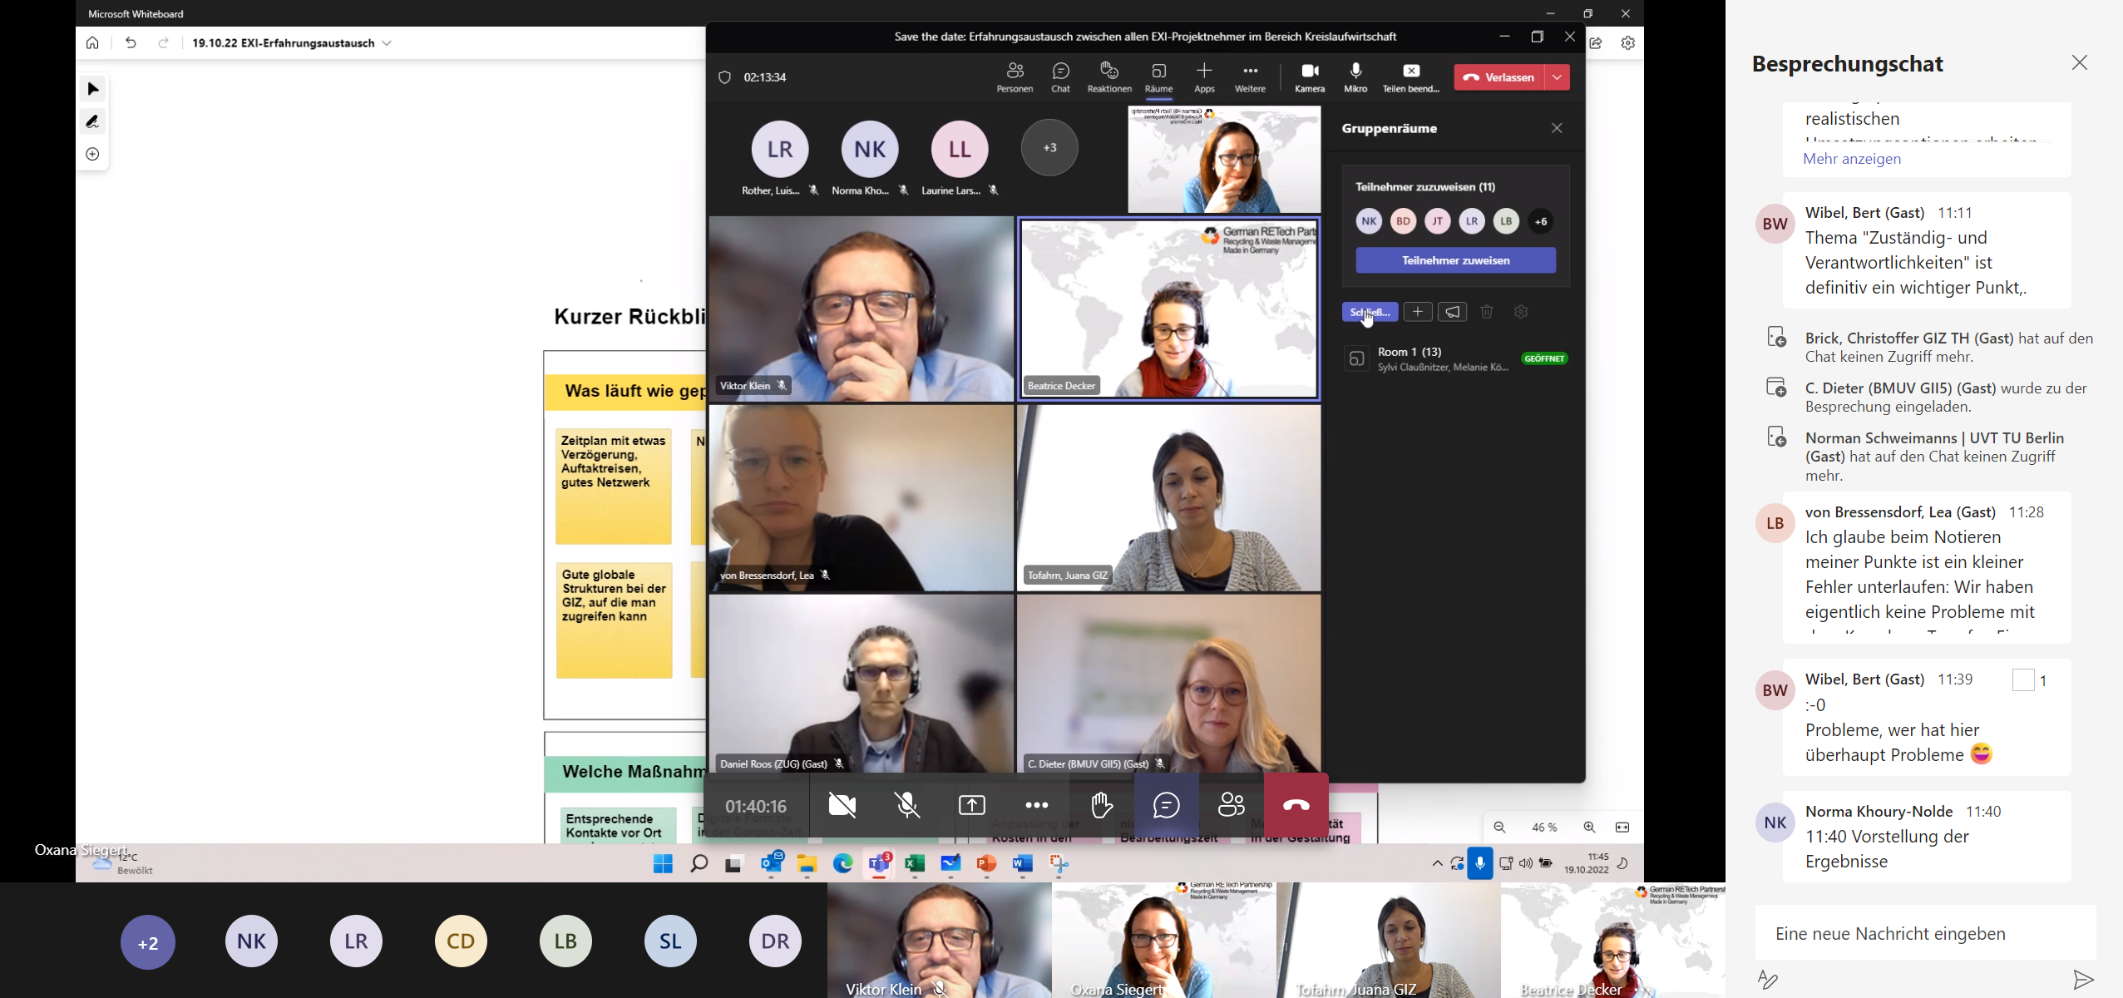The width and height of the screenshot is (2123, 998).
Task: Click Teilnehmer zuweisen button
Action: pyautogui.click(x=1455, y=260)
